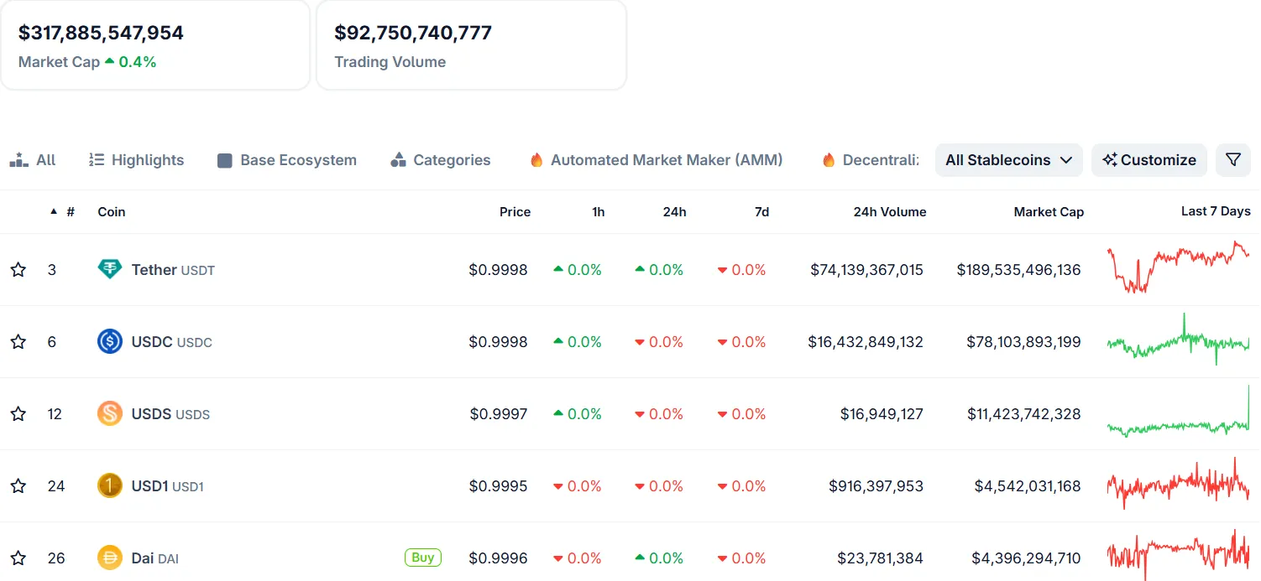Viewport: 1261px width, 581px height.
Task: Click USD1 volume $916,397,953
Action: pos(876,486)
